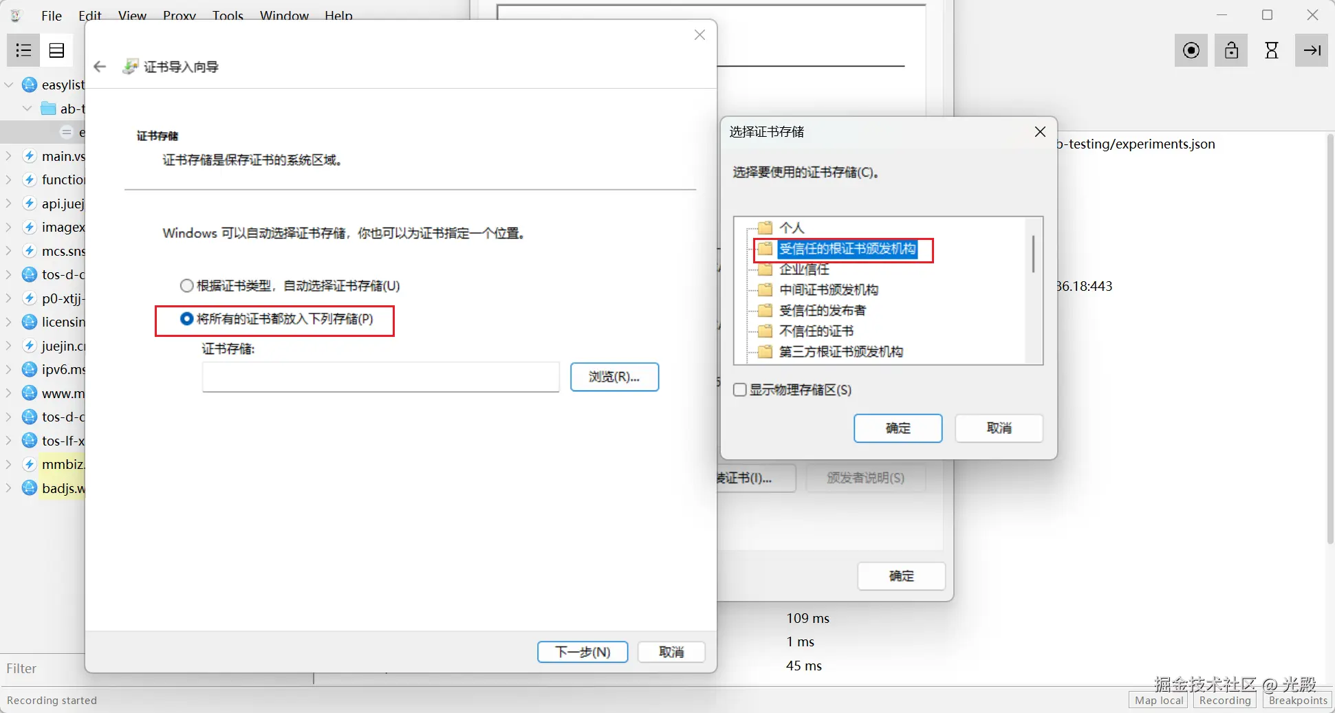This screenshot has width=1335, height=713.
Task: Switch to sequence list view icon
Action: pos(57,50)
